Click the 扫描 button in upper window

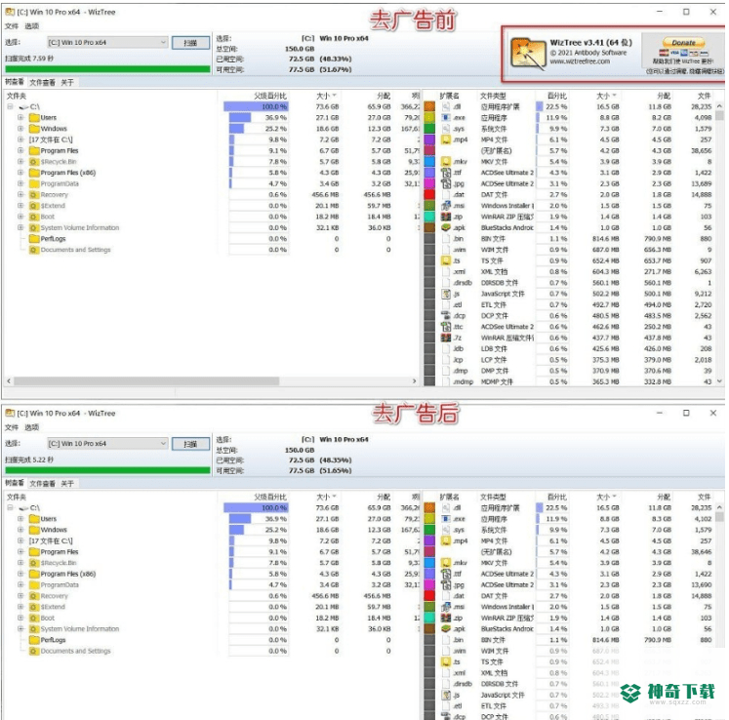190,43
